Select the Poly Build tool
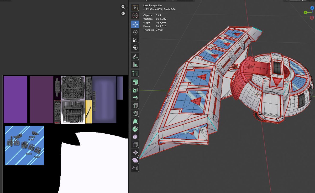The height and width of the screenshot is (193, 315). coord(135,121)
